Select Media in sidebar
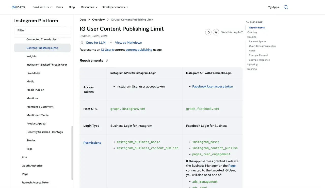The width and height of the screenshot is (325, 188). [30, 81]
